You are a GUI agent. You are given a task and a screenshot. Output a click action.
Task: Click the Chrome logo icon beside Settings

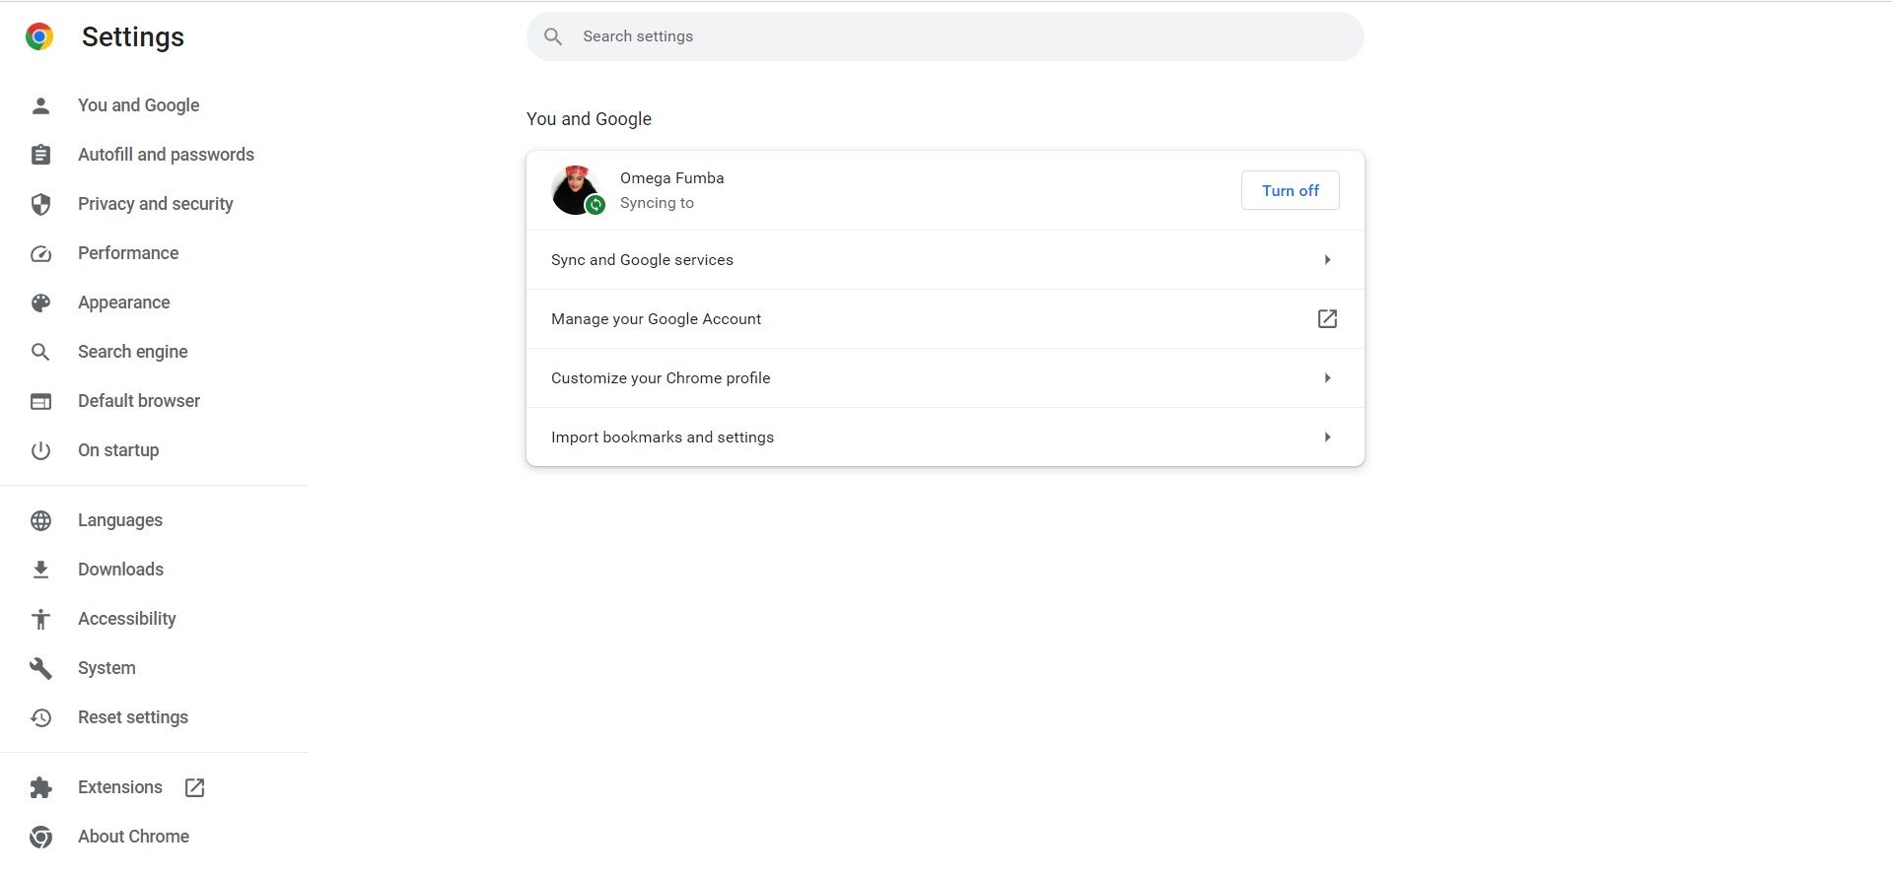(39, 37)
